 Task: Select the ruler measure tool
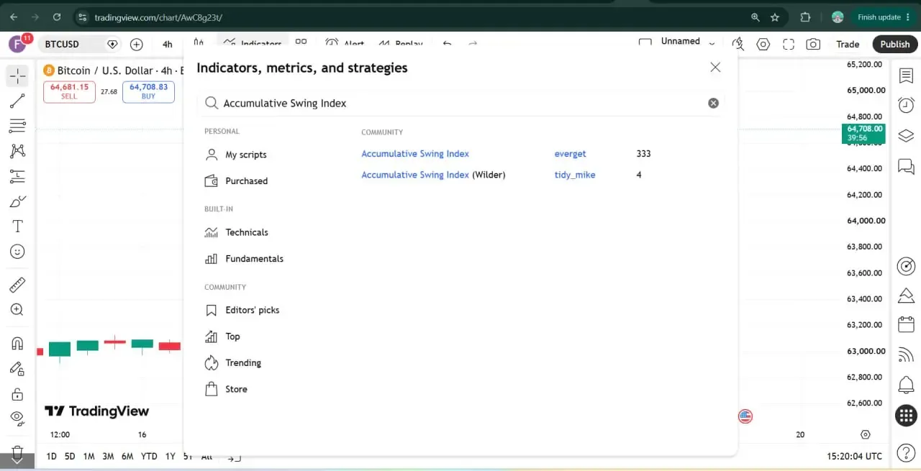click(17, 285)
